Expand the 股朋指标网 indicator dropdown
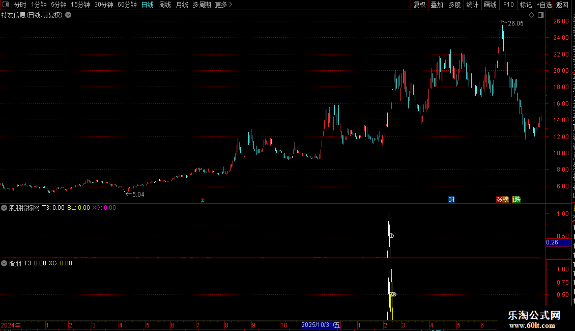 [x=4, y=208]
